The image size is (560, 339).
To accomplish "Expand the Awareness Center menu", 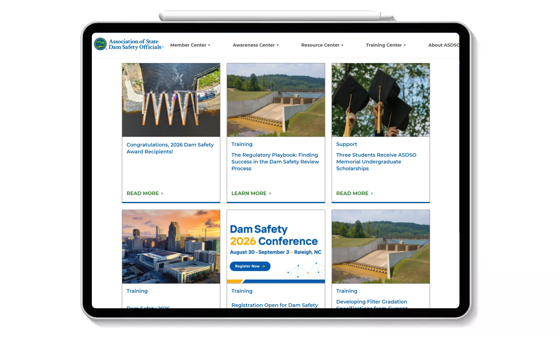I will tap(256, 45).
